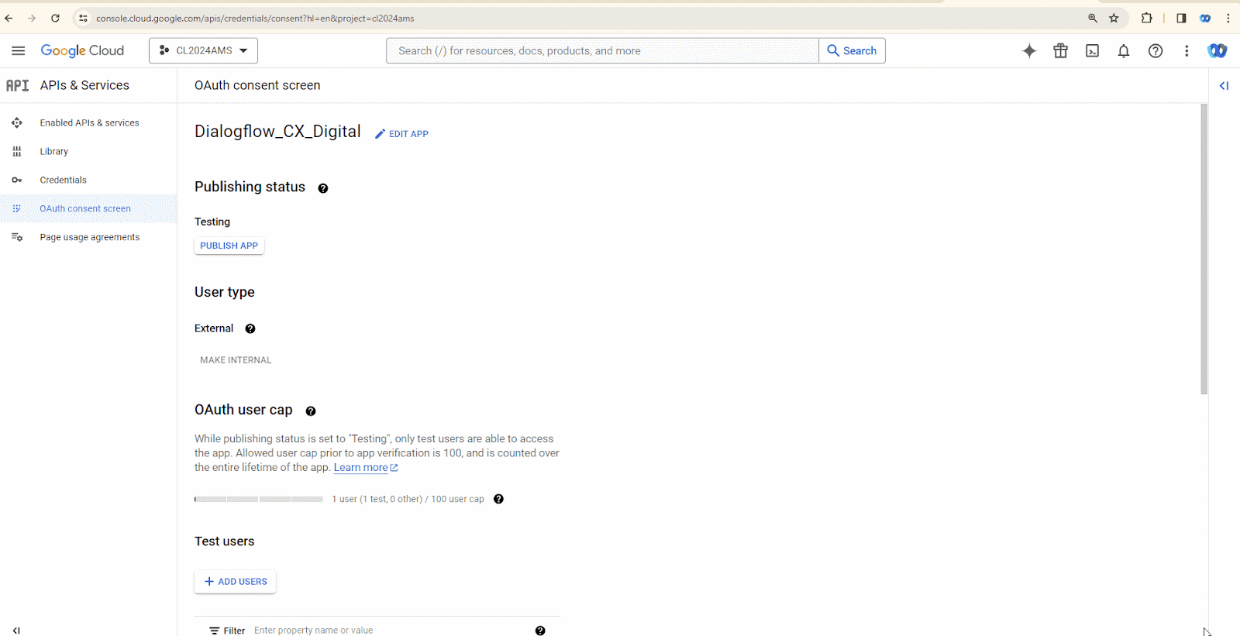This screenshot has height=636, width=1240.
Task: Click the PUBLISH APP button
Action: click(229, 246)
